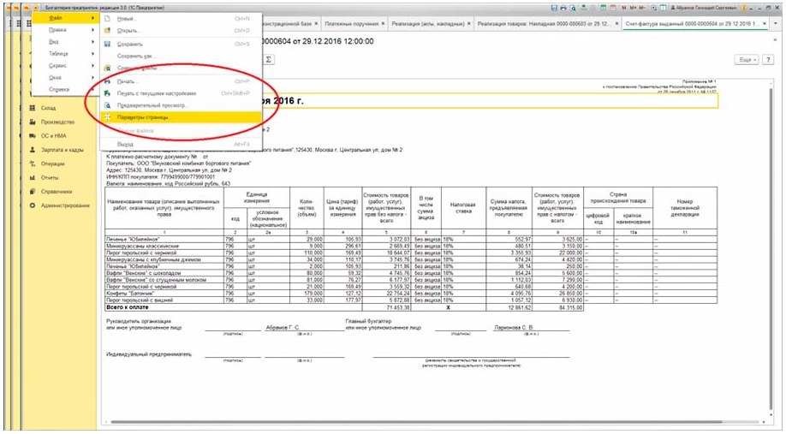Click the zoom magnifier icon in title bar

(x=654, y=8)
